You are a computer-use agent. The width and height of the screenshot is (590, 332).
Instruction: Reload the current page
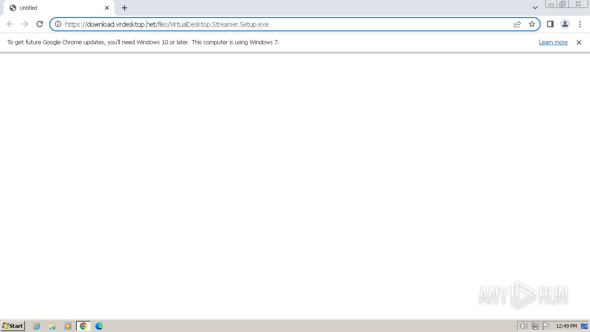pyautogui.click(x=40, y=24)
